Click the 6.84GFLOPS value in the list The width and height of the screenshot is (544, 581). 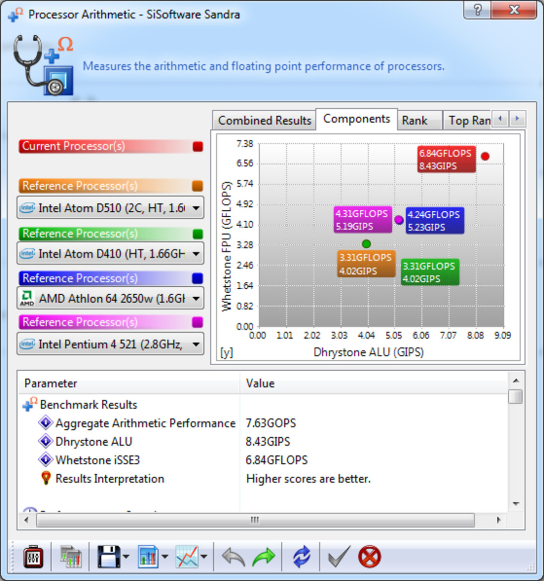point(276,460)
